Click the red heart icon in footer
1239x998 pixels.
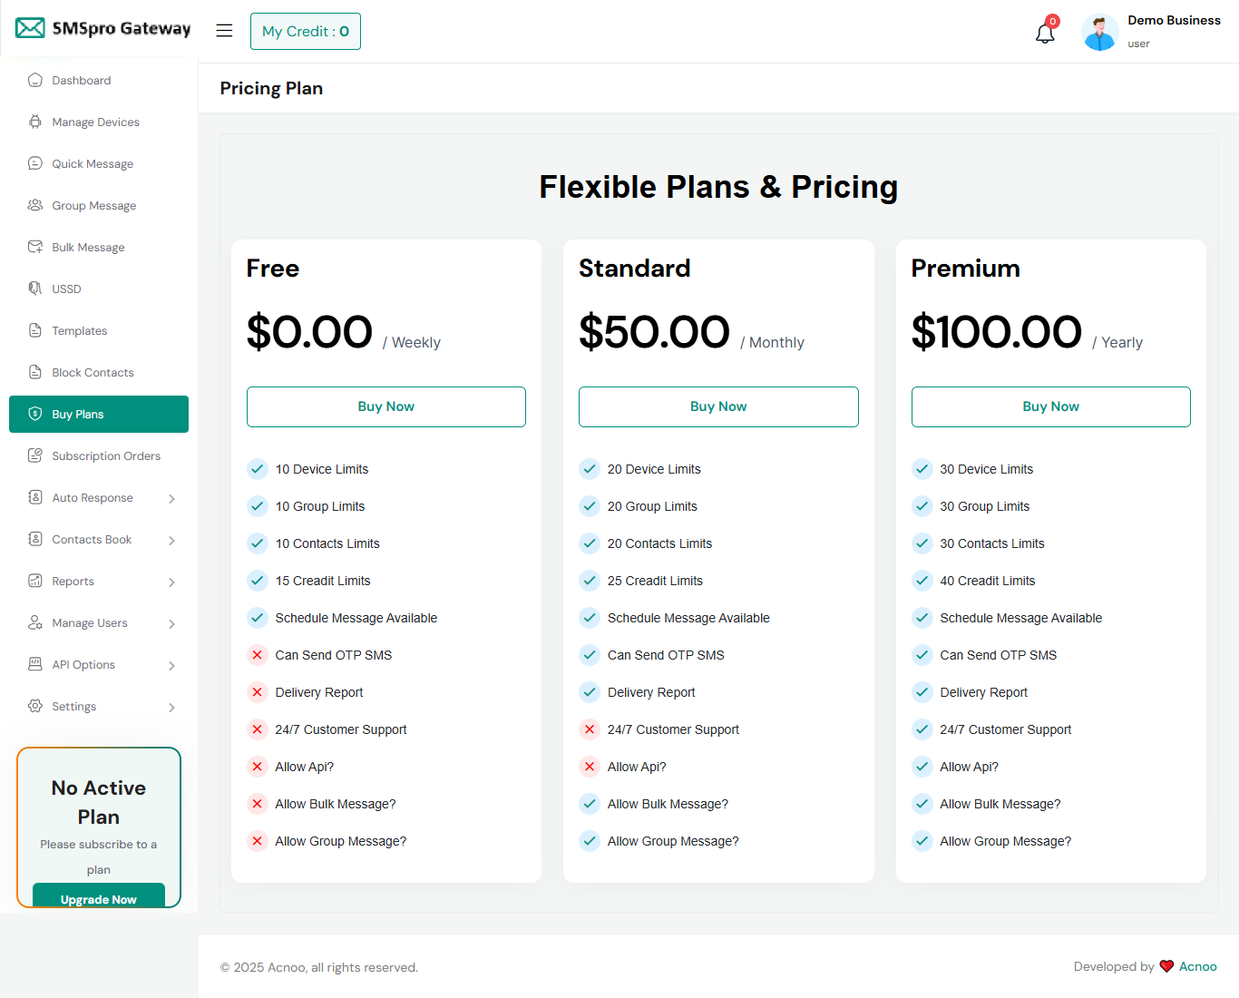pyautogui.click(x=1166, y=966)
